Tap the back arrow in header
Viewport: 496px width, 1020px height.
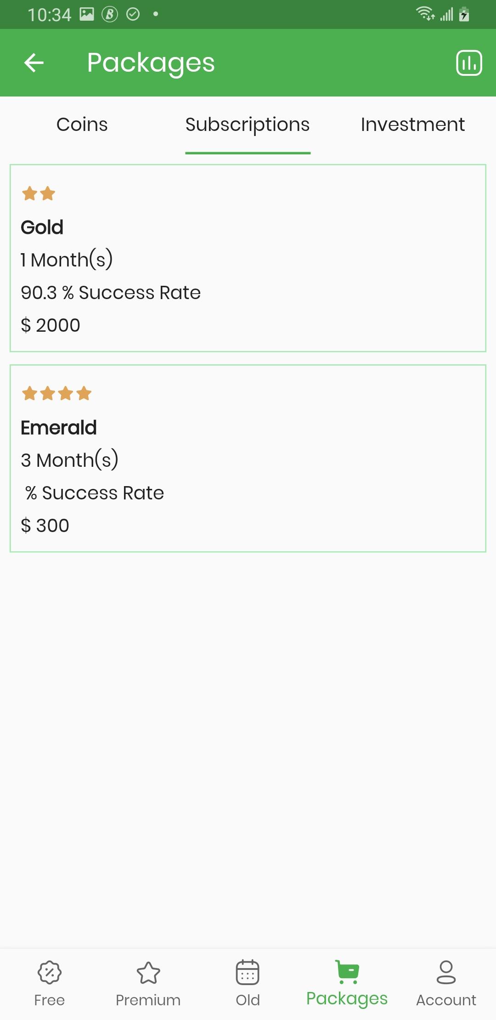[34, 63]
